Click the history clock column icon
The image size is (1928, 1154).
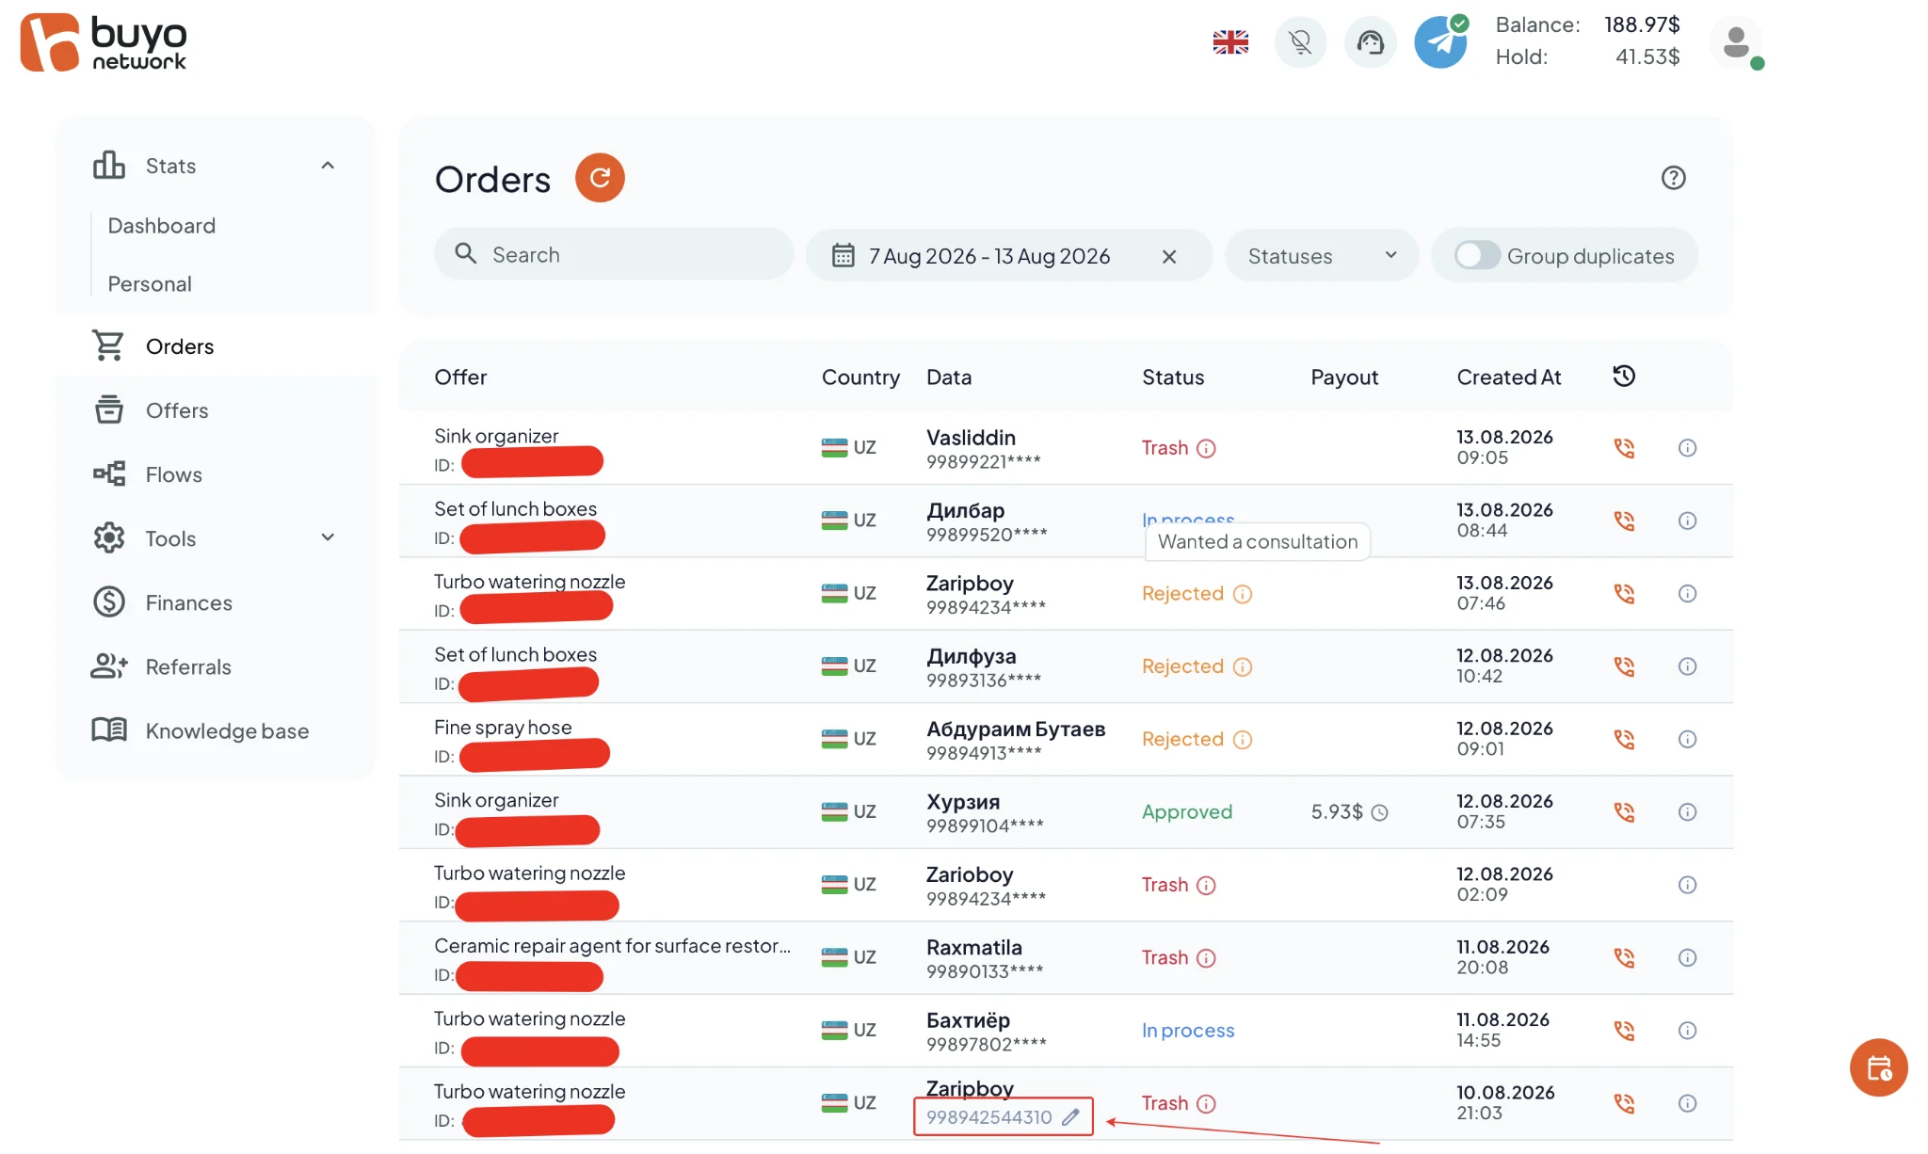click(x=1624, y=377)
